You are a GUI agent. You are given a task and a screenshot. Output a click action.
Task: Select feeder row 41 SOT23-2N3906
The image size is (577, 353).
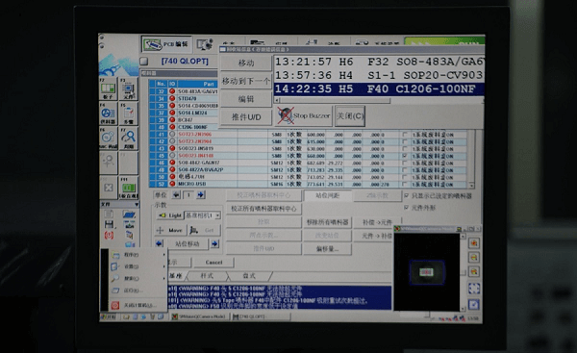[x=309, y=135]
